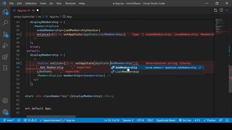Click 'Add Membership' text on line 54
The width and height of the screenshot is (232, 130).
[x=51, y=67]
